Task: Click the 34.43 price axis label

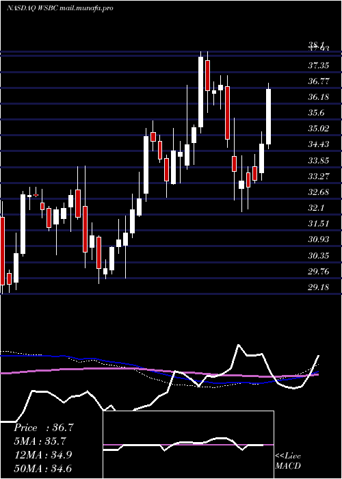Action: [x=319, y=144]
